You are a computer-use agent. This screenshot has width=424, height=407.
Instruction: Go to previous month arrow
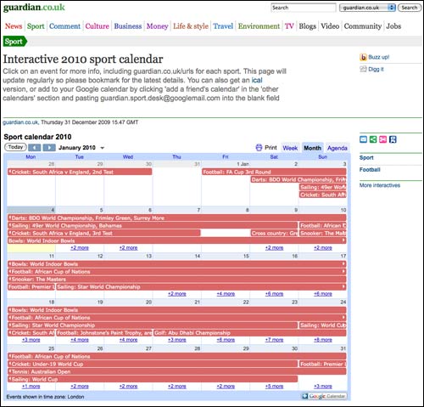(35, 148)
